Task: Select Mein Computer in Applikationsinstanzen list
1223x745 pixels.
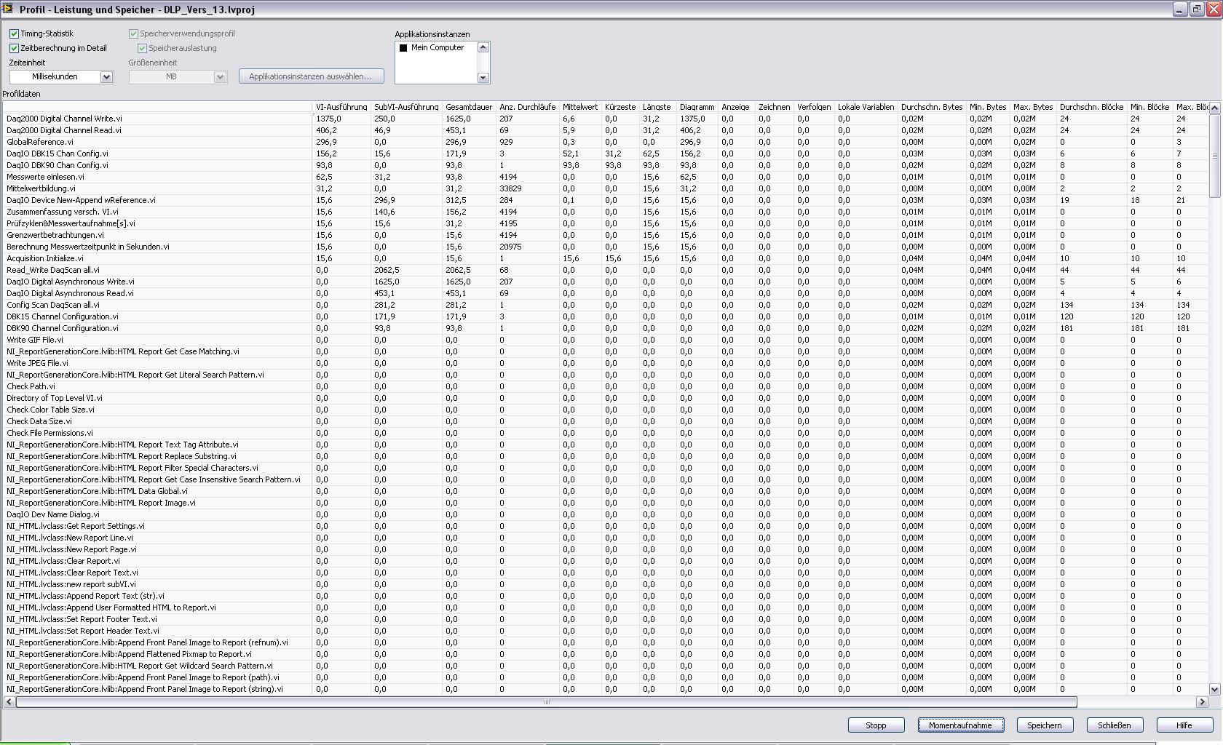Action: 437,48
